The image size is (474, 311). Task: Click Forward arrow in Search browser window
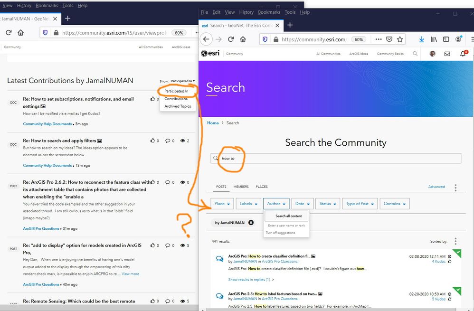(218, 39)
